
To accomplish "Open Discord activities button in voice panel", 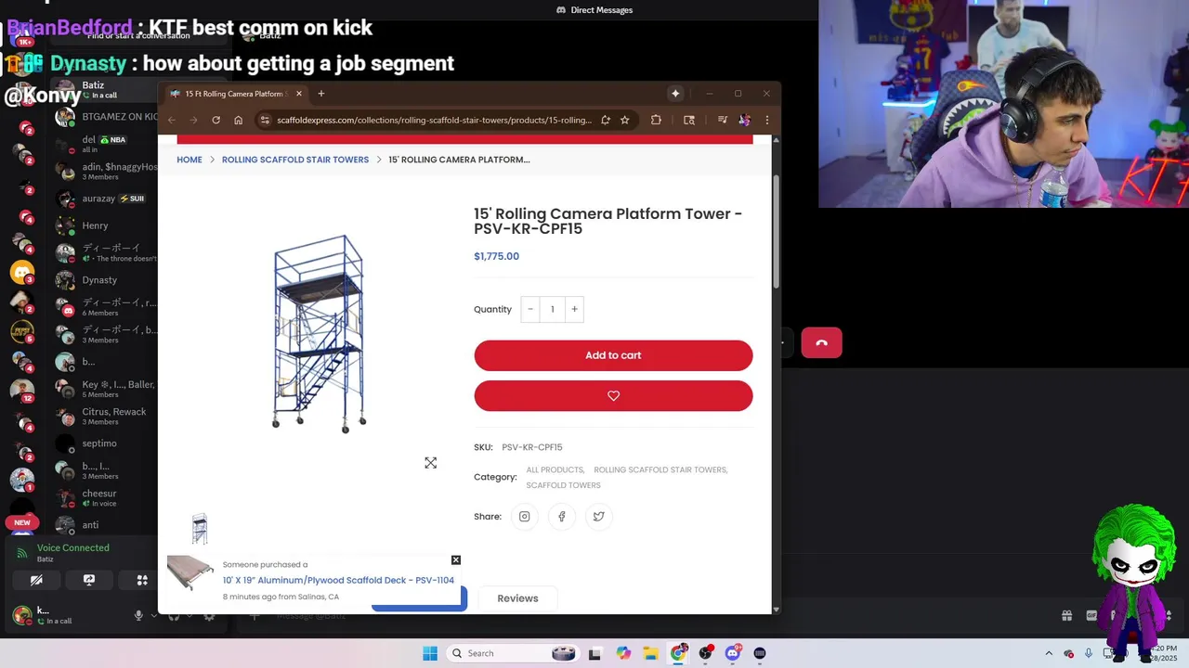I will [142, 580].
